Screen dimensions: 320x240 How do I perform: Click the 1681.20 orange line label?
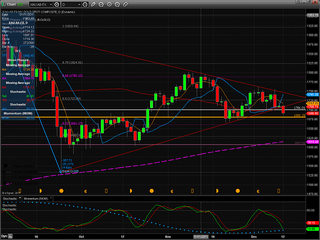[x=300, y=116]
